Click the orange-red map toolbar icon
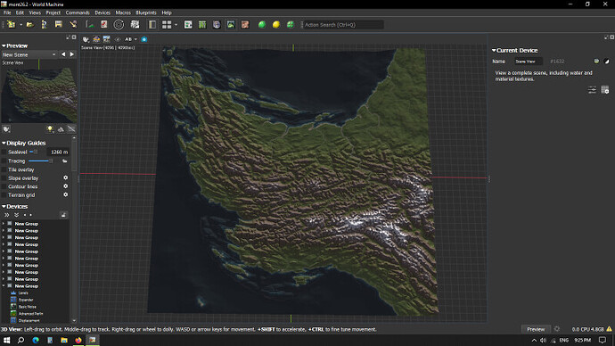Image resolution: width=615 pixels, height=346 pixels. (245, 24)
